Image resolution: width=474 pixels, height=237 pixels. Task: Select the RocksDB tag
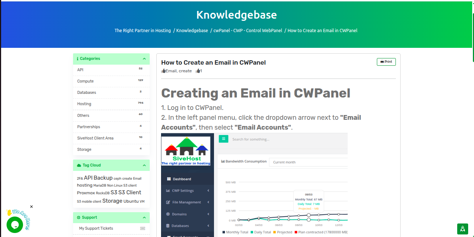103,193
